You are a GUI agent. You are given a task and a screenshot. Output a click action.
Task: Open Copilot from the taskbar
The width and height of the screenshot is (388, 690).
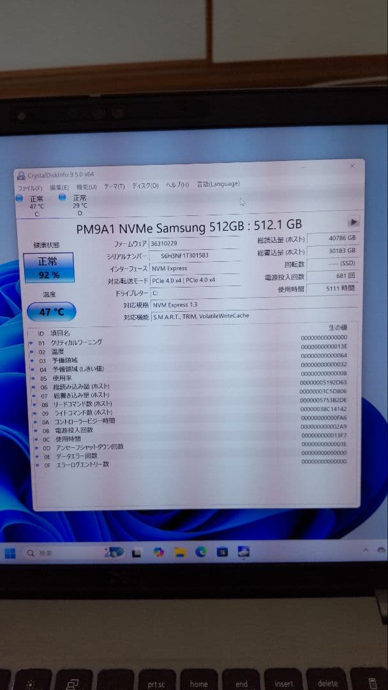pyautogui.click(x=159, y=552)
